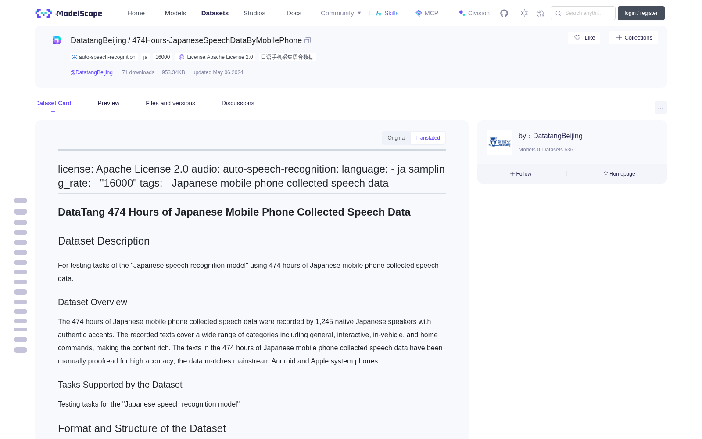
Task: Click the DatatangBeijing owner in the title
Action: click(98, 40)
